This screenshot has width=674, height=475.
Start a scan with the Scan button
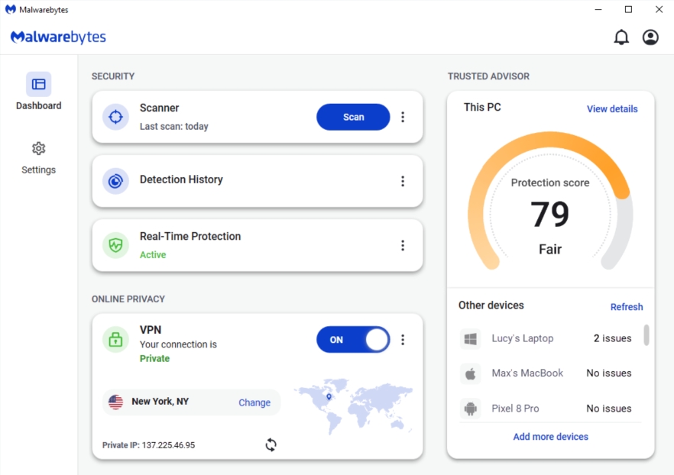coord(353,117)
